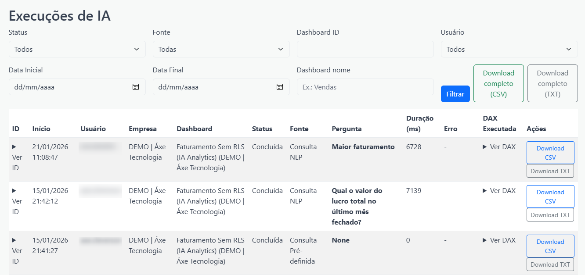Focus the Dashboard ID input field
Image resolution: width=585 pixels, height=275 pixels.
pos(365,49)
